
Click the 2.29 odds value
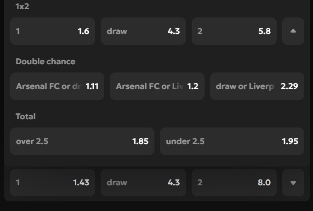pos(290,86)
